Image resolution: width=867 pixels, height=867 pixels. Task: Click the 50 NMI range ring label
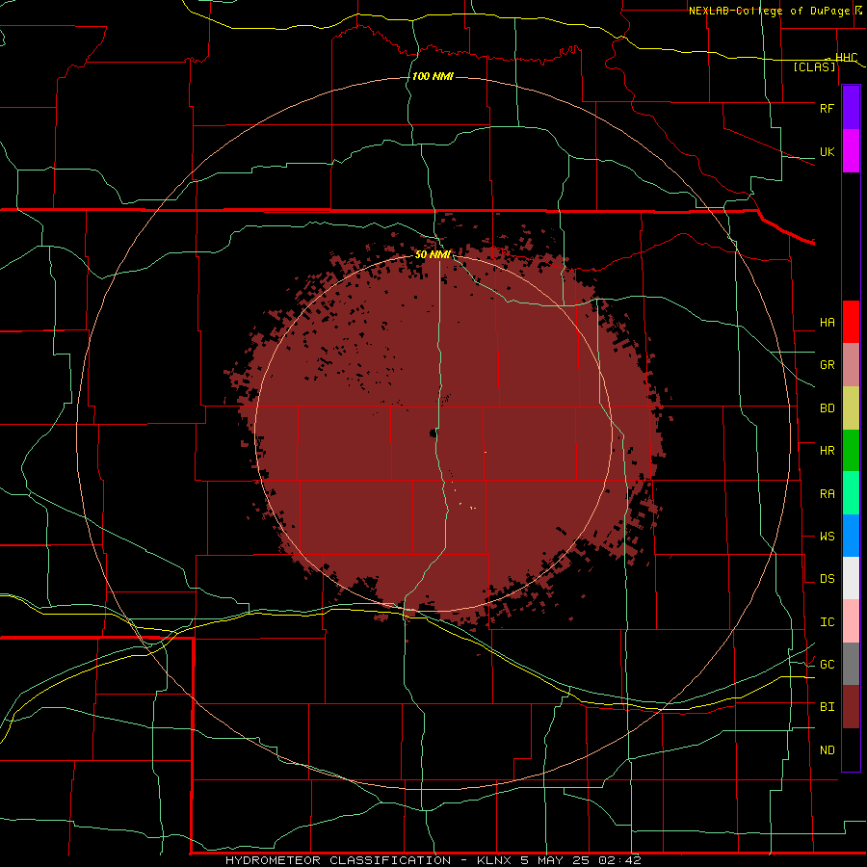pyautogui.click(x=433, y=254)
